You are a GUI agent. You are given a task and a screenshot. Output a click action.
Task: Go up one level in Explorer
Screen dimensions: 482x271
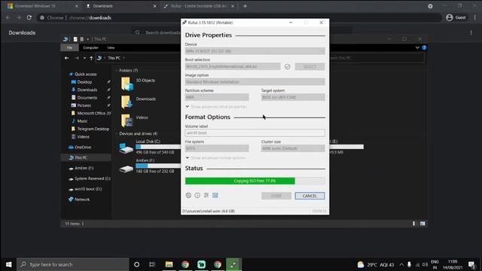[x=91, y=58]
